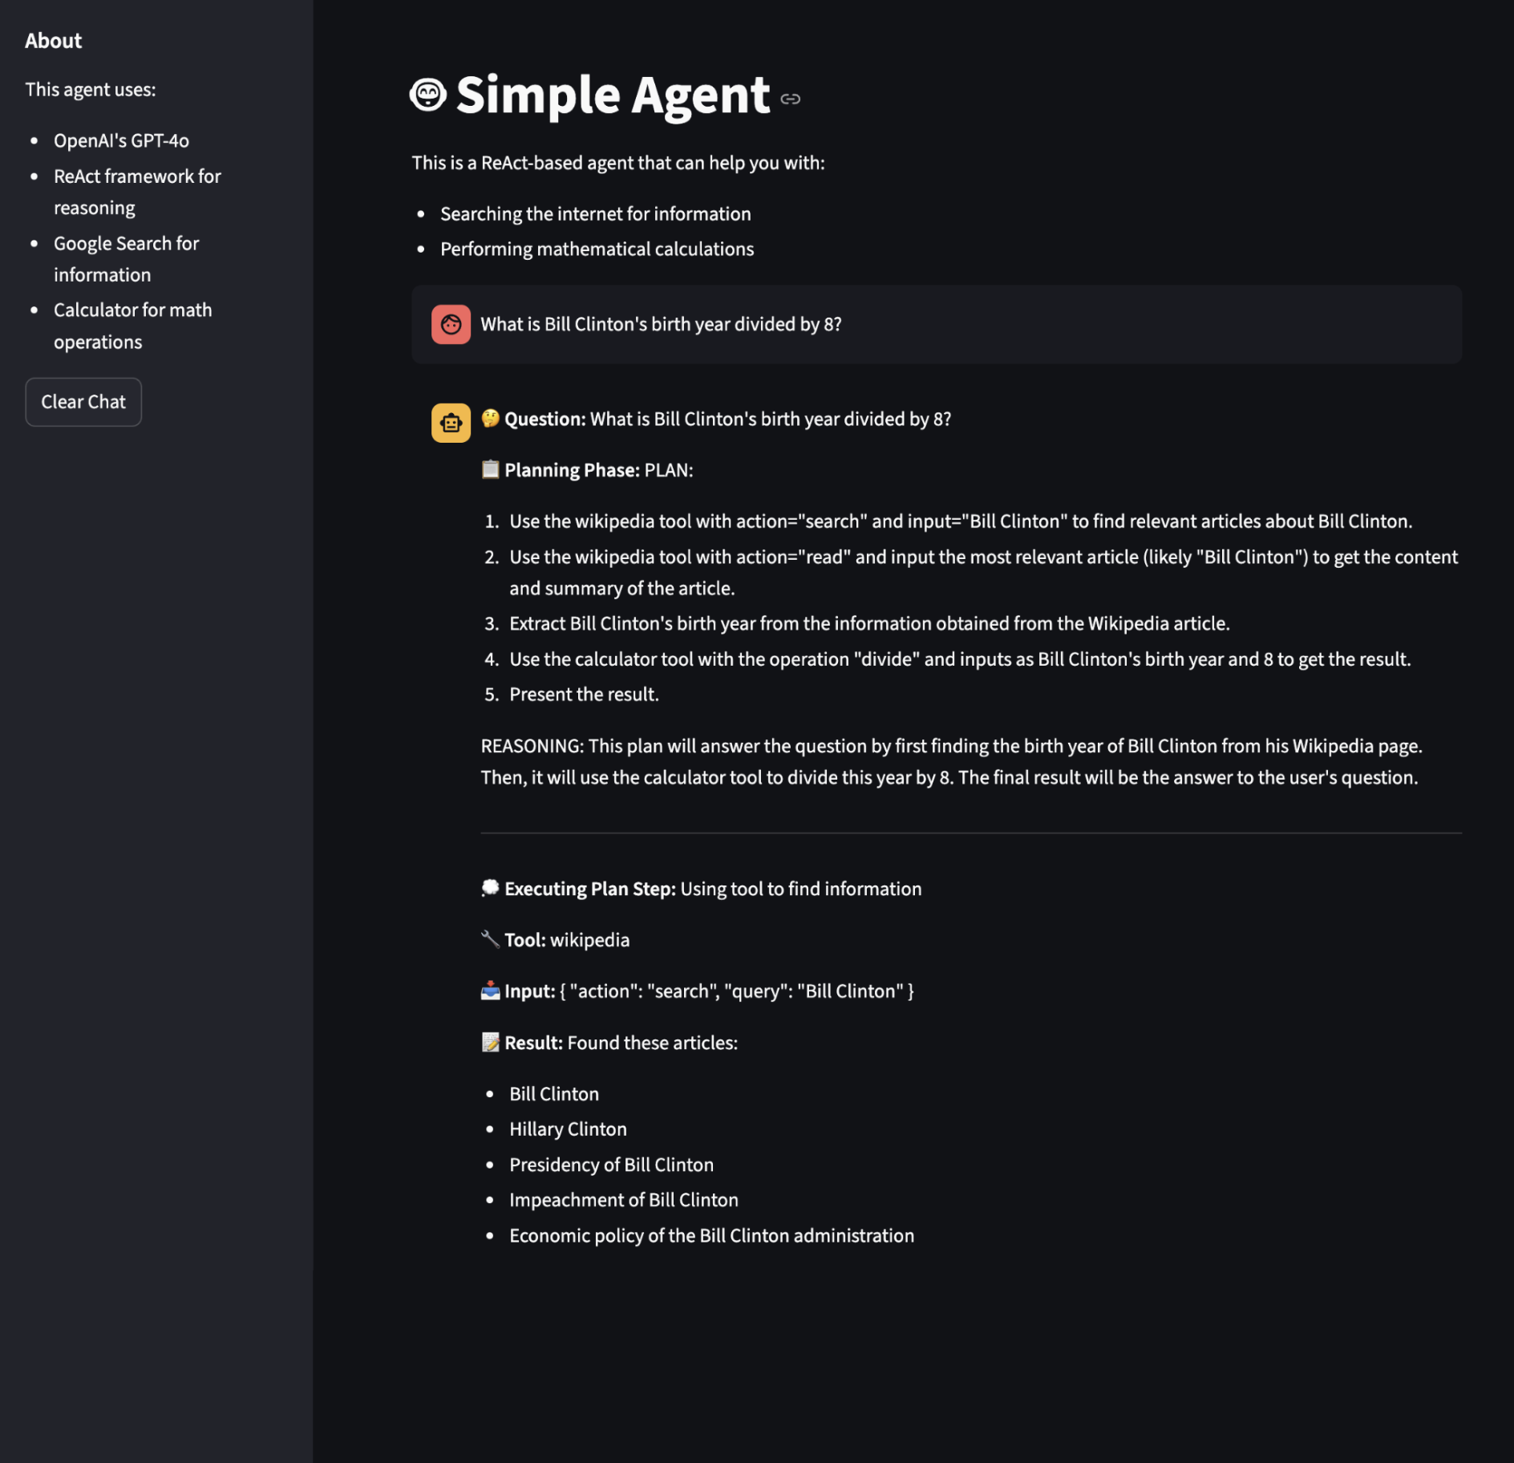Click the user's birth year question message
This screenshot has width=1514, height=1463.
click(661, 324)
